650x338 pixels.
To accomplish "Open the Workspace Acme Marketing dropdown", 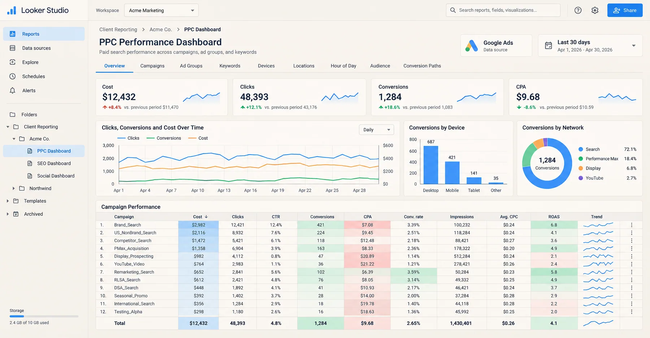I will click(161, 10).
